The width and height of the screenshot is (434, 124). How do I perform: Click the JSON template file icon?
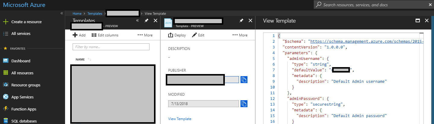click(168, 23)
